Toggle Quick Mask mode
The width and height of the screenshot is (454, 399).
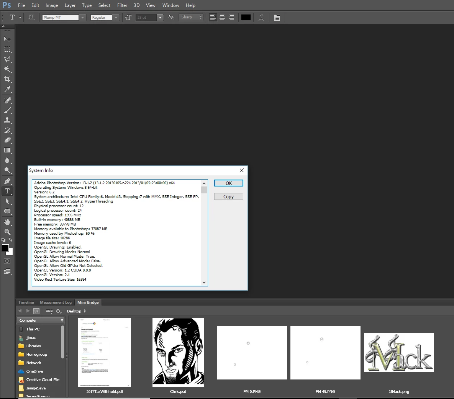(7, 261)
